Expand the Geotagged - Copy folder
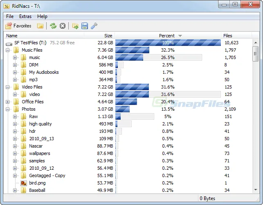The height and width of the screenshot is (205, 263). [15, 175]
